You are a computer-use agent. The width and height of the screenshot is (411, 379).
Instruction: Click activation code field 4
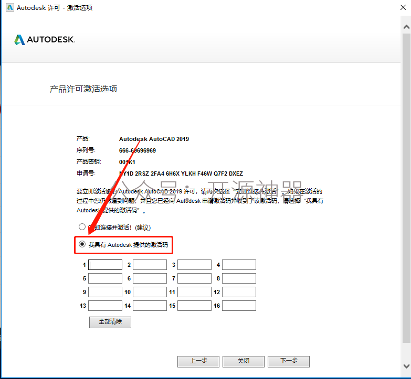239,265
